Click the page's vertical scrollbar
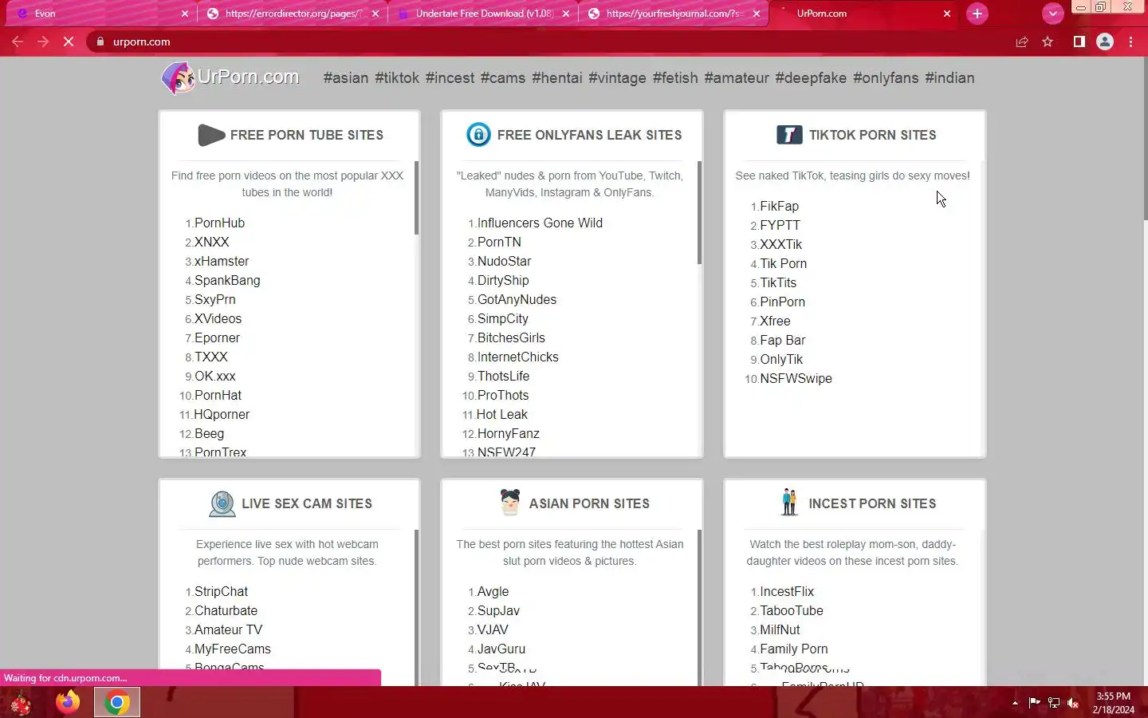 point(1144,140)
